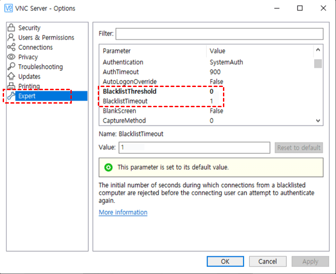
Task: Open the More information link
Action: pyautogui.click(x=123, y=212)
